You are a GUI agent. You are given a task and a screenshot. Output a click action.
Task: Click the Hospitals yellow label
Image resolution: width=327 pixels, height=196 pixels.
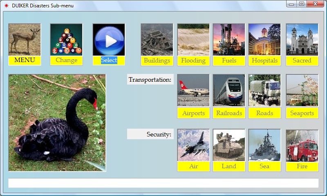[264, 61]
